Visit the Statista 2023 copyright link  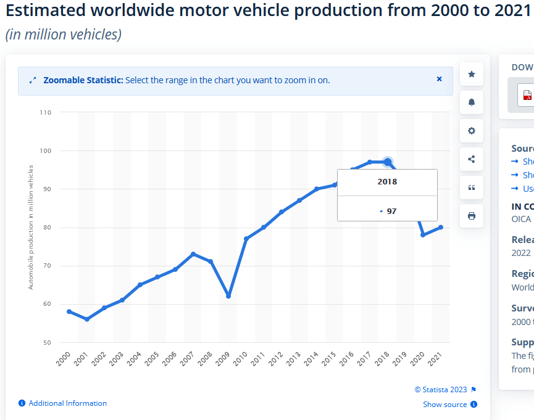point(440,389)
